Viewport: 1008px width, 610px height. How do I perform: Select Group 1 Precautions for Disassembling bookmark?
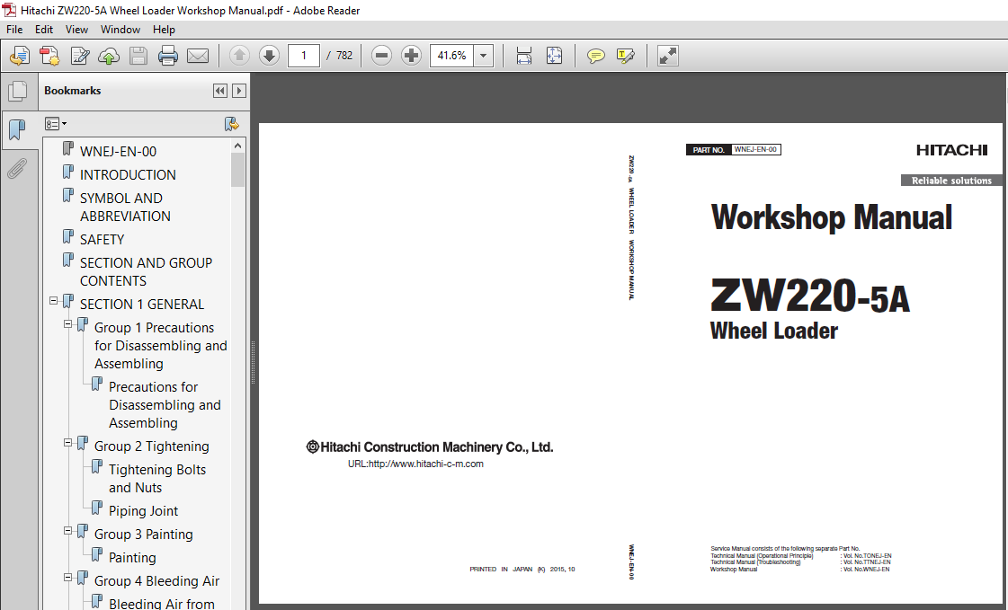[x=161, y=346]
